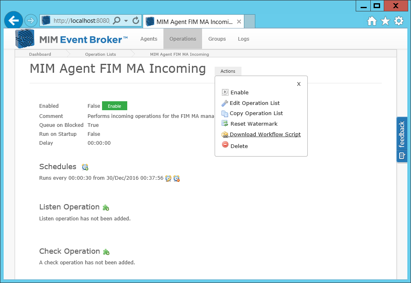Click the Run on Startup value False
411x283 pixels.
tap(94, 134)
